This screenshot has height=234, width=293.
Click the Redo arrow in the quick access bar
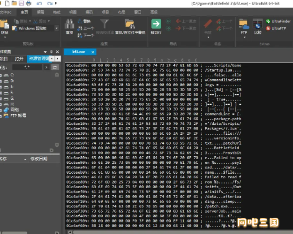pyautogui.click(x=50, y=3)
